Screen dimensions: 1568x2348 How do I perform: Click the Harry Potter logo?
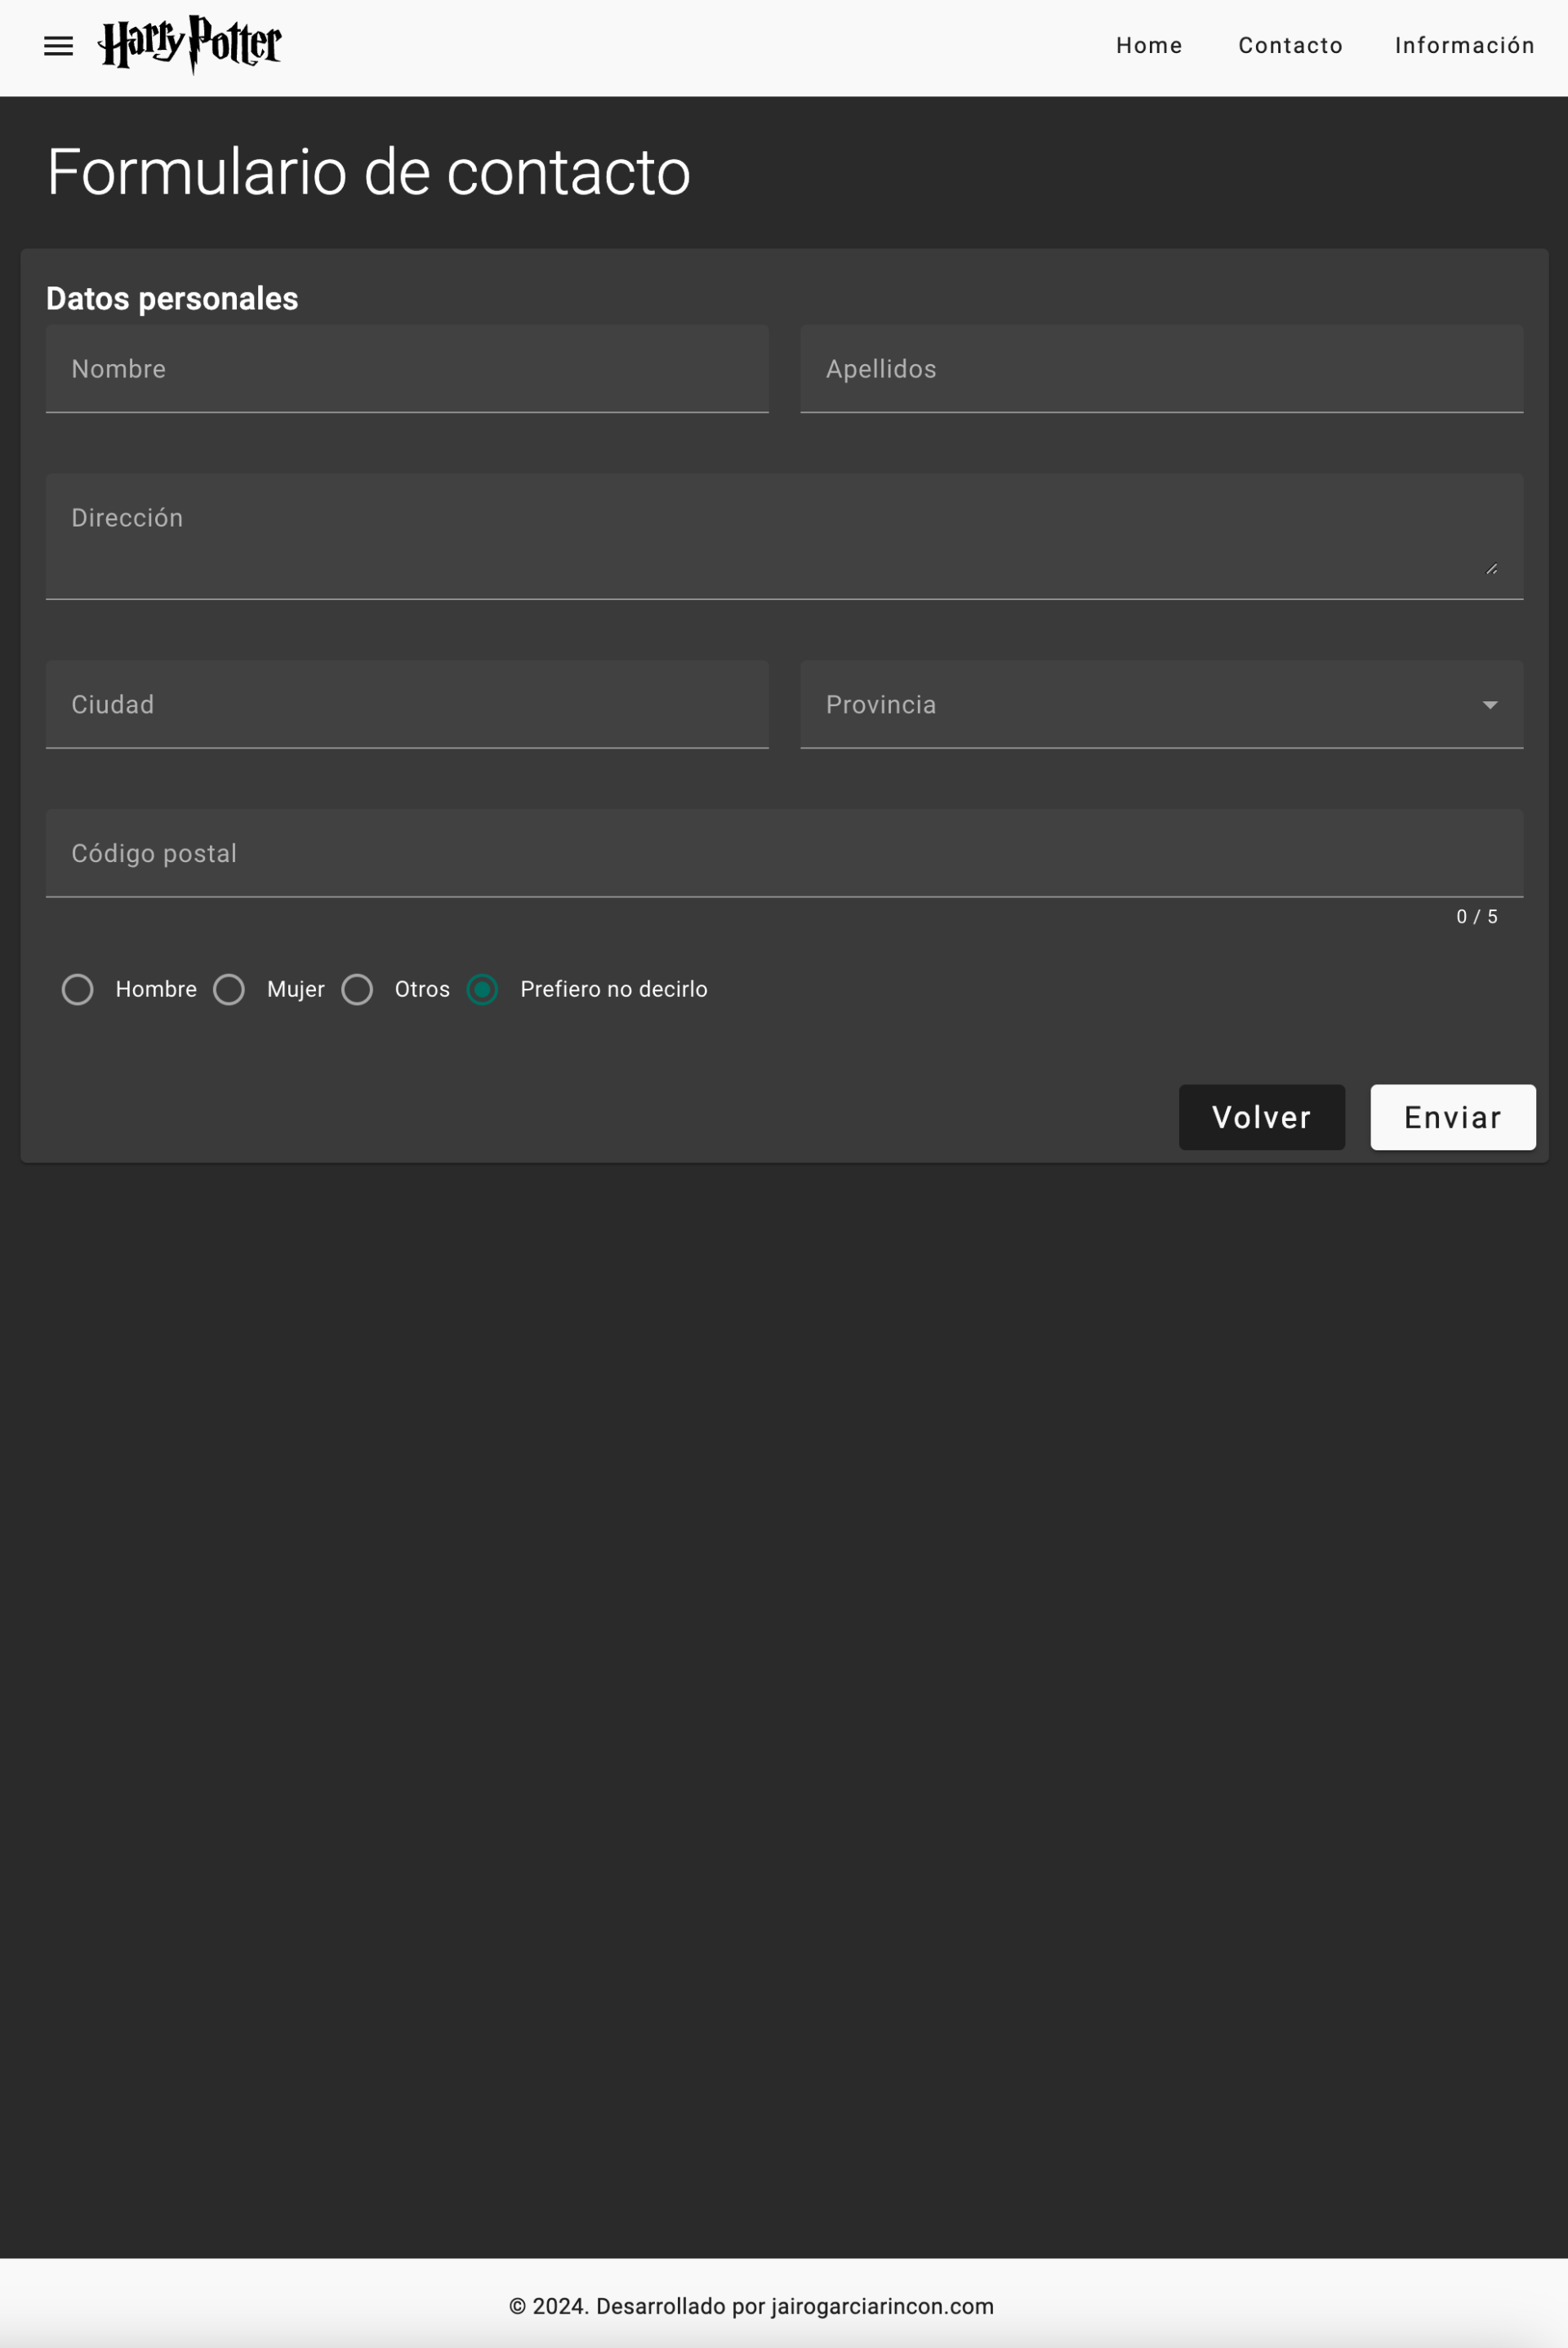[190, 45]
